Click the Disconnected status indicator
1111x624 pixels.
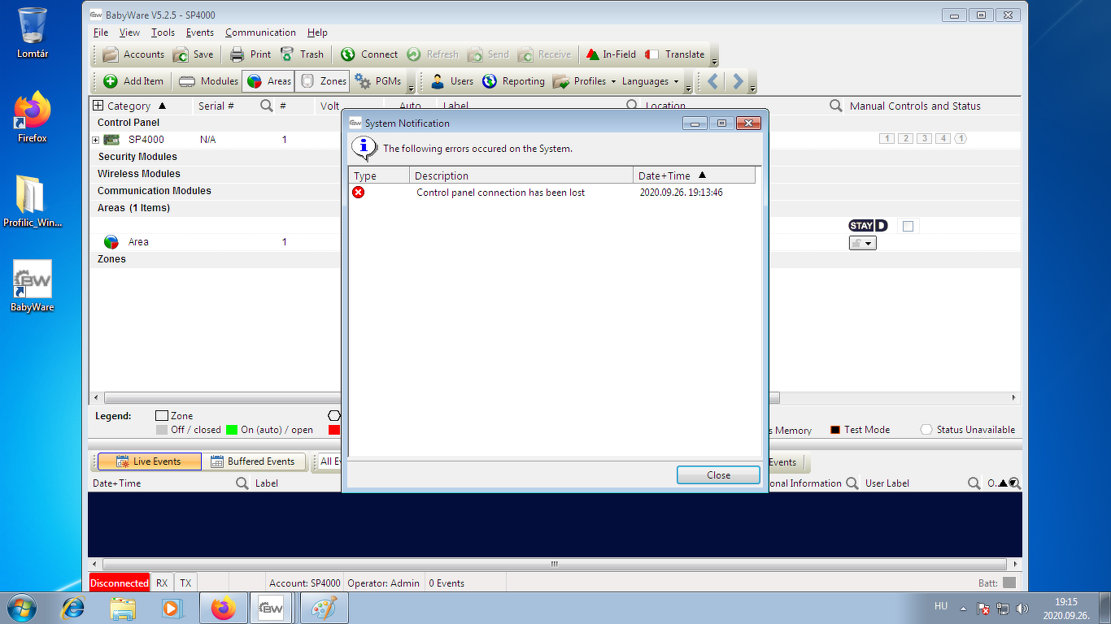pos(120,583)
